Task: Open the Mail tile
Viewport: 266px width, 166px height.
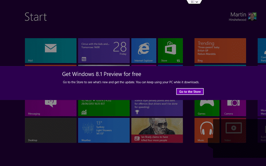Action: pyautogui.click(x=51, y=51)
